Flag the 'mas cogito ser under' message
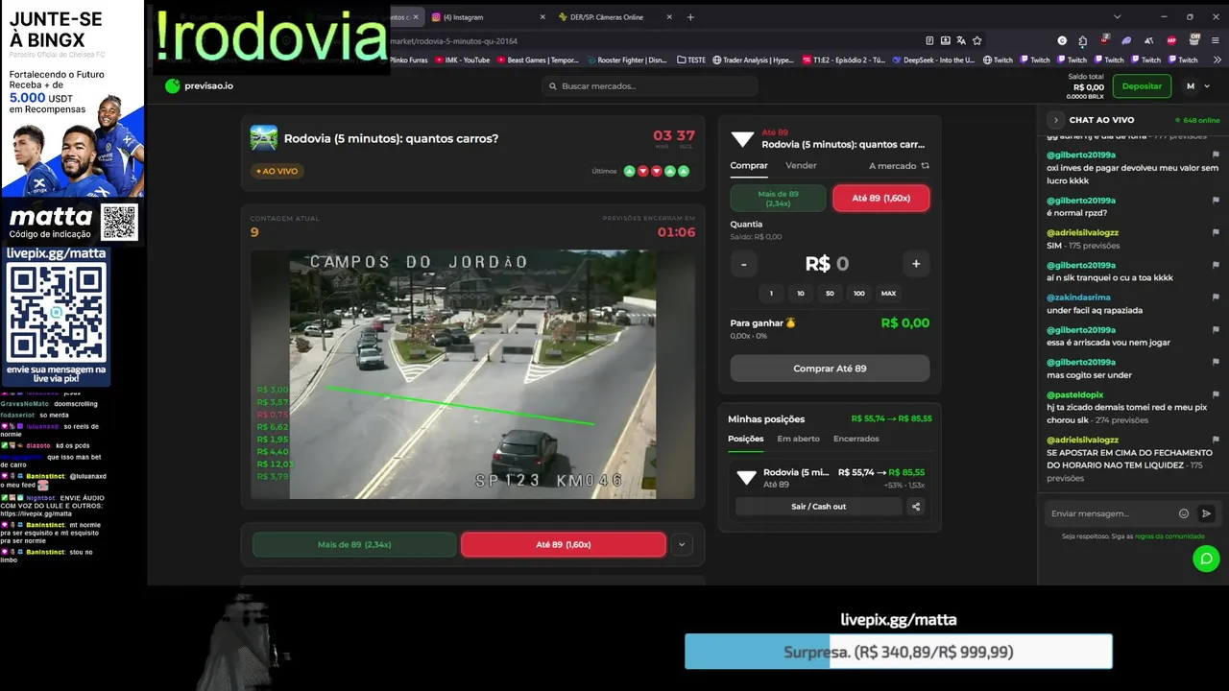Image resolution: width=1229 pixels, height=691 pixels. [1216, 363]
